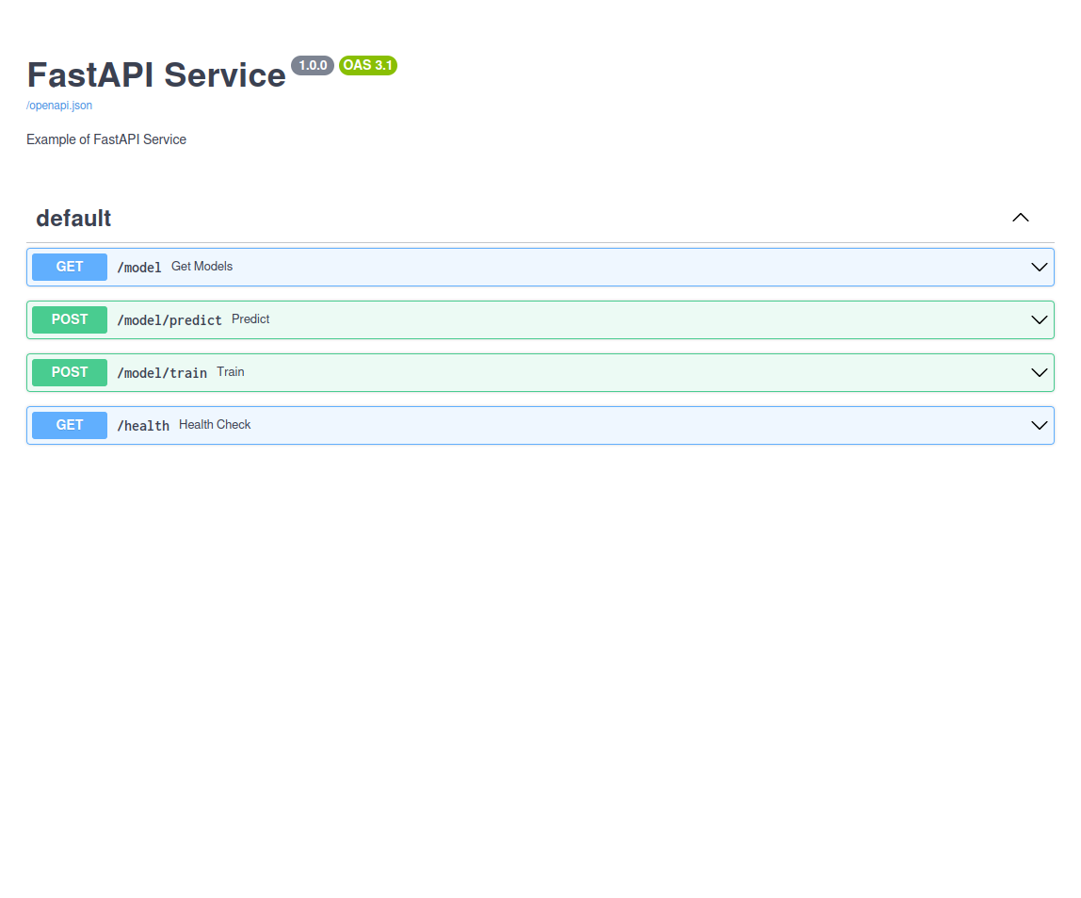The image size is (1081, 898).
Task: Click the 1.0.0 version badge
Action: 313,66
